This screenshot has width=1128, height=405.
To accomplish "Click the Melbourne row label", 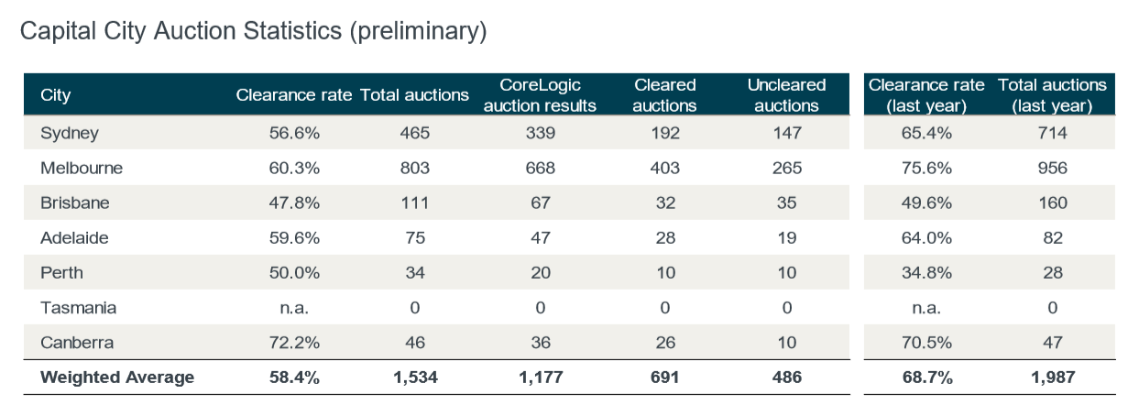I will 82,169.
